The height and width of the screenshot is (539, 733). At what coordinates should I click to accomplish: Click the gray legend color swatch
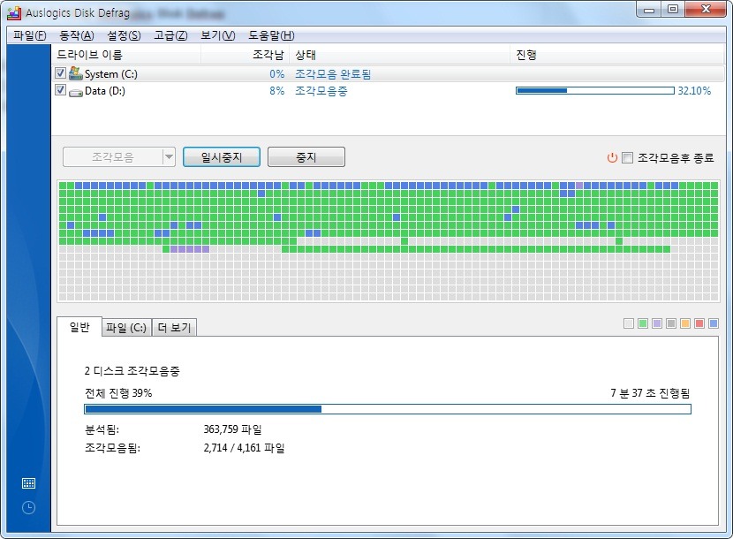[x=671, y=323]
